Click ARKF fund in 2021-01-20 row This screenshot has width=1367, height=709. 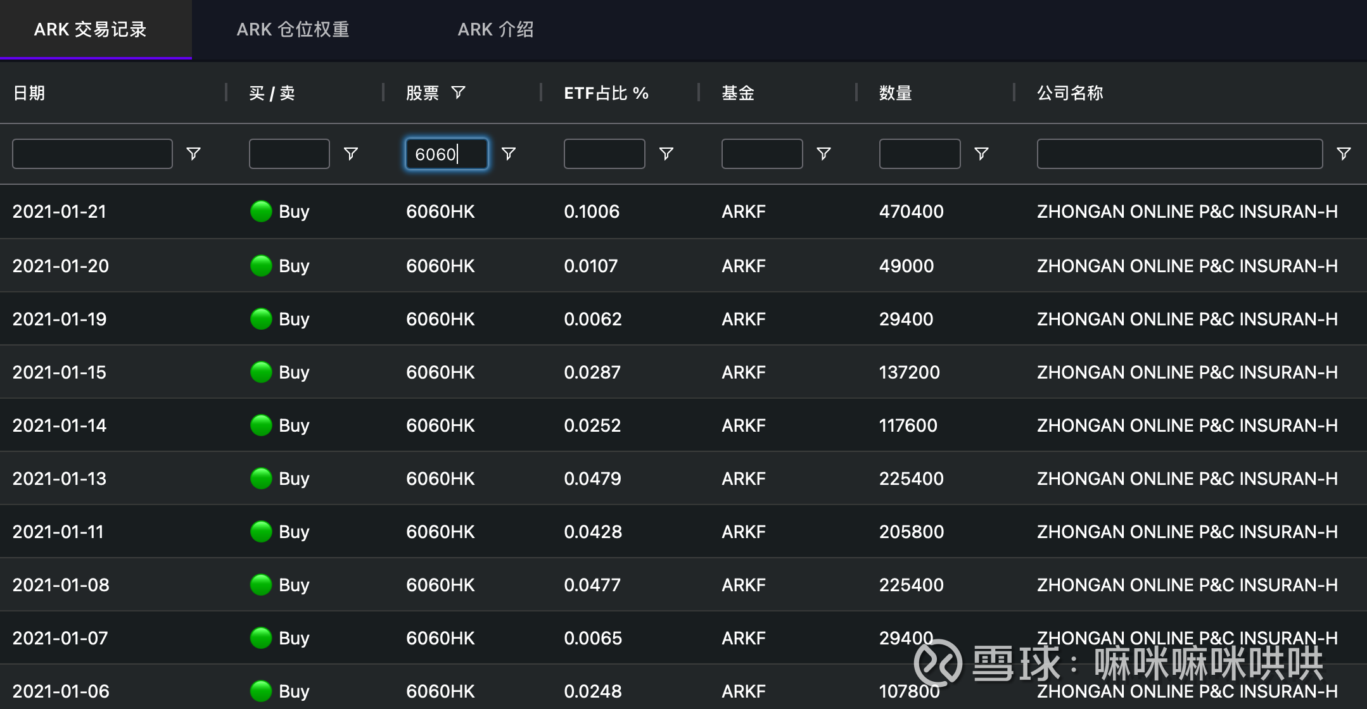point(744,266)
